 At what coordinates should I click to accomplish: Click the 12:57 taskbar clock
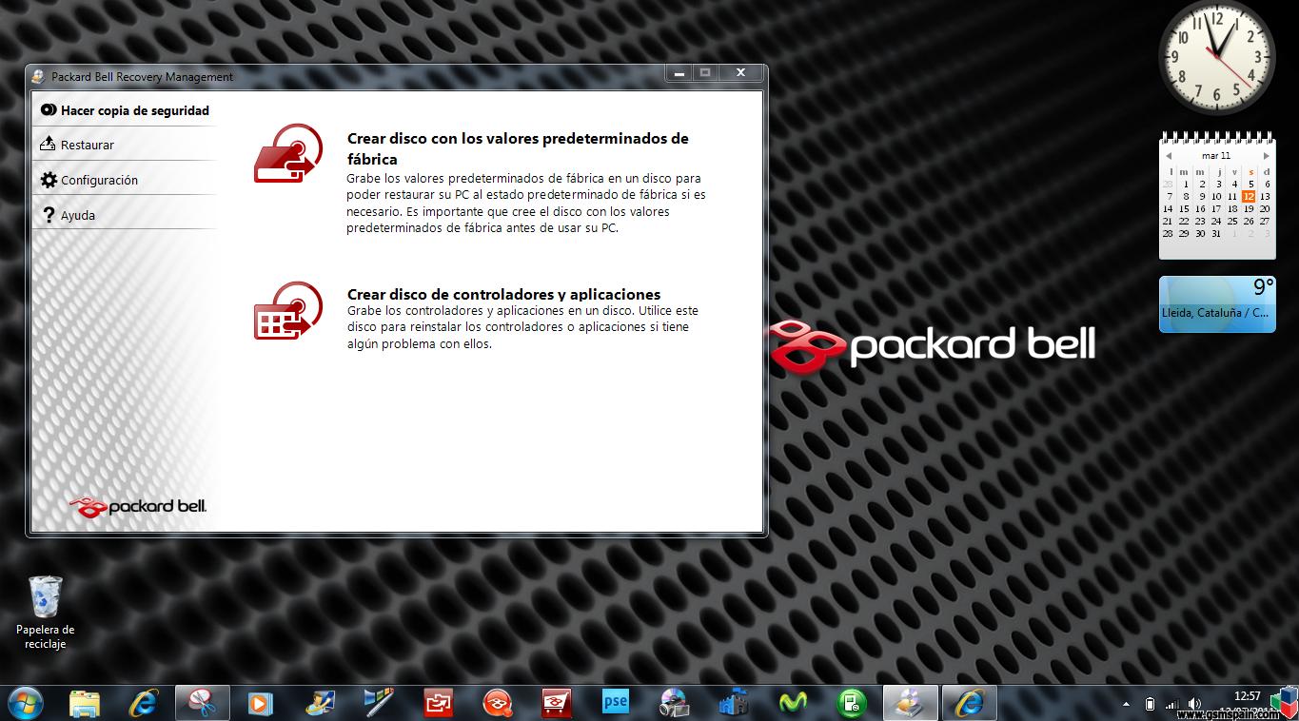(x=1247, y=696)
